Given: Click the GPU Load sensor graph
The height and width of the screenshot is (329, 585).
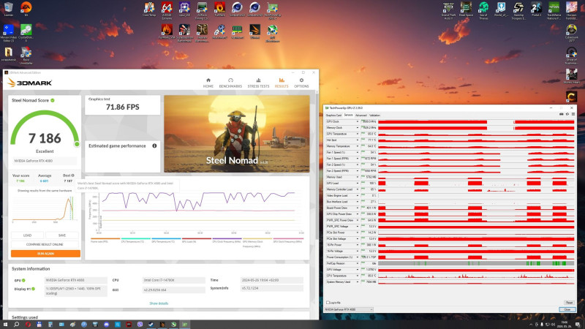Looking at the screenshot, I should pos(476,184).
